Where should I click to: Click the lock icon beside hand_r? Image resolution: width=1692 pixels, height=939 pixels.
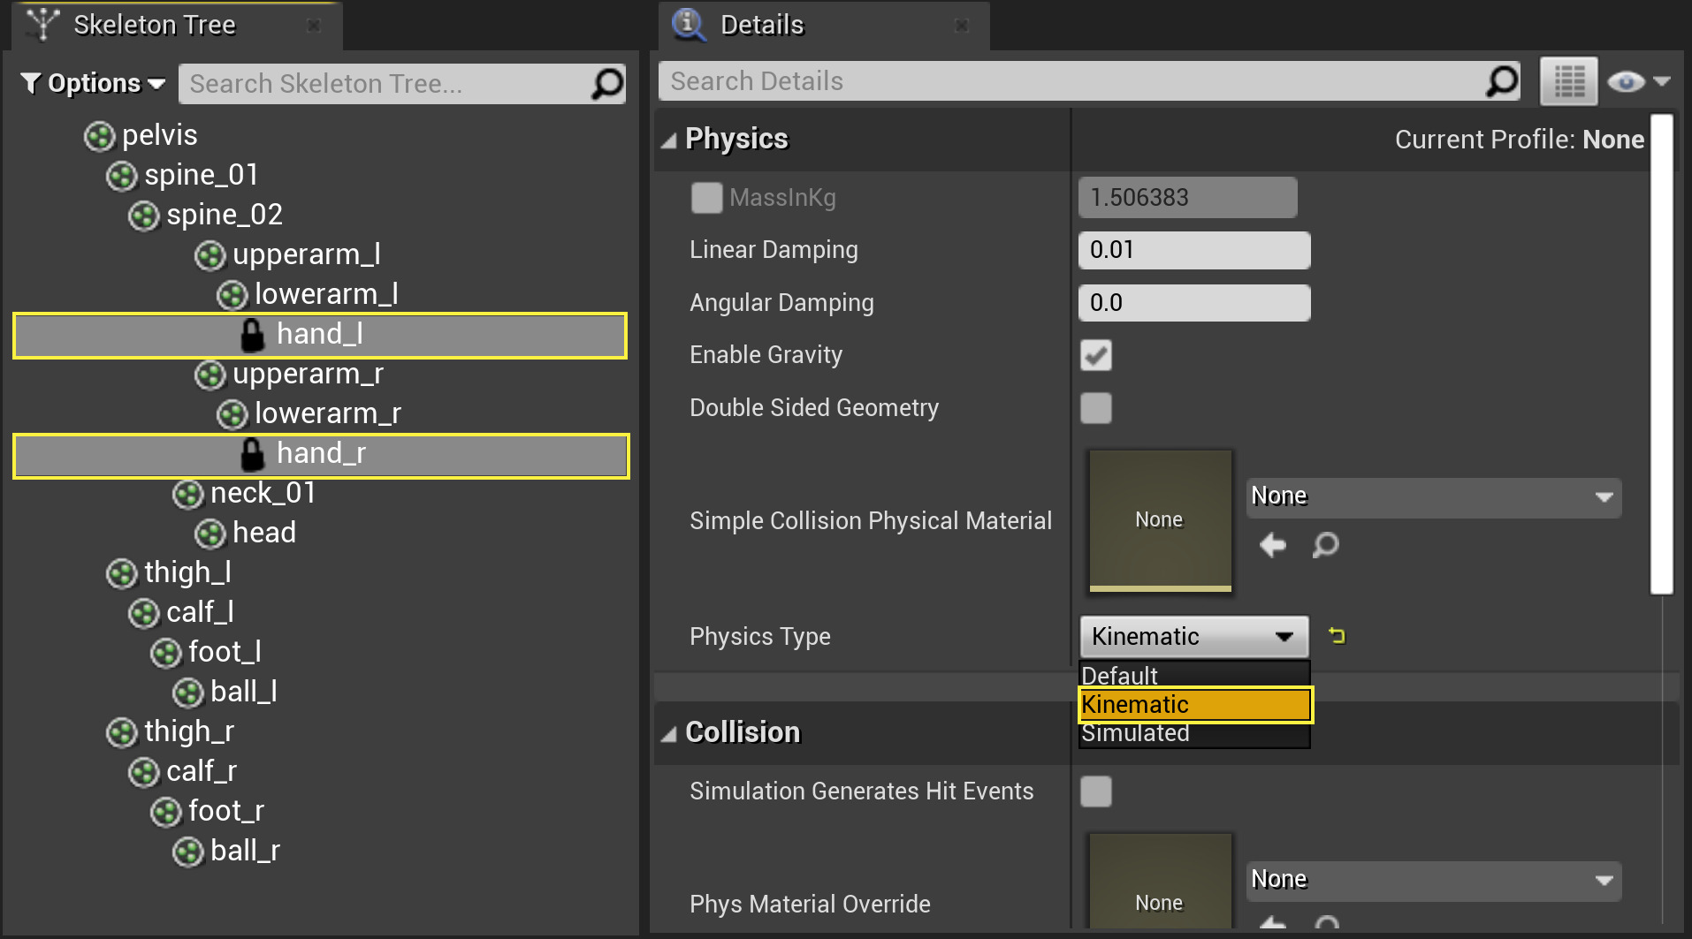coord(252,454)
